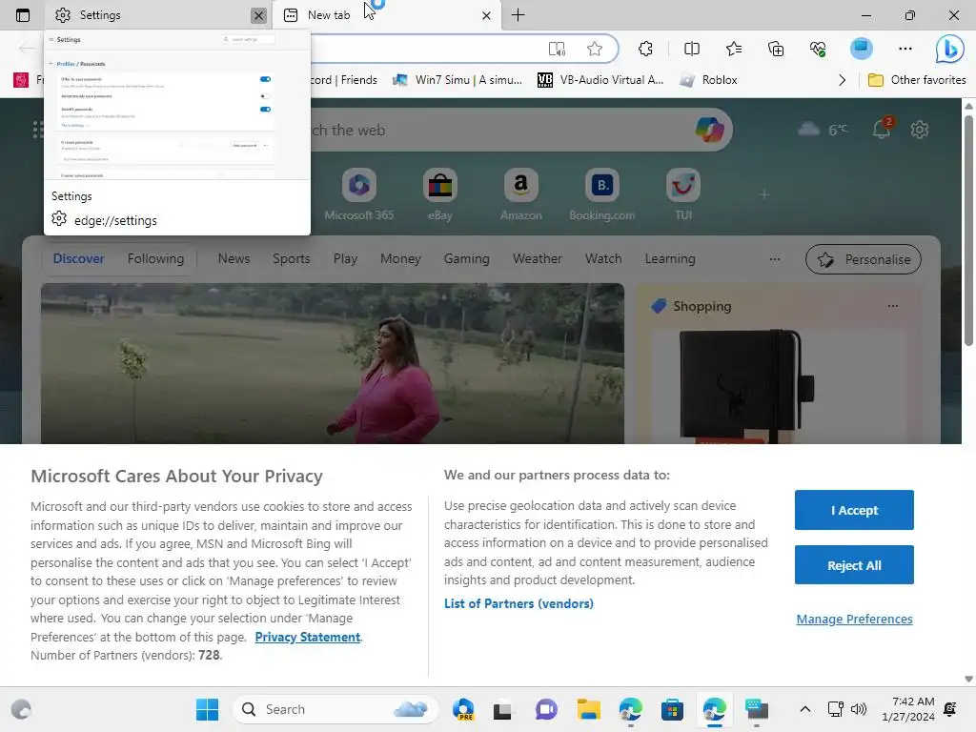The image size is (976, 732).
Task: Select the Gaming tab
Action: tap(466, 258)
